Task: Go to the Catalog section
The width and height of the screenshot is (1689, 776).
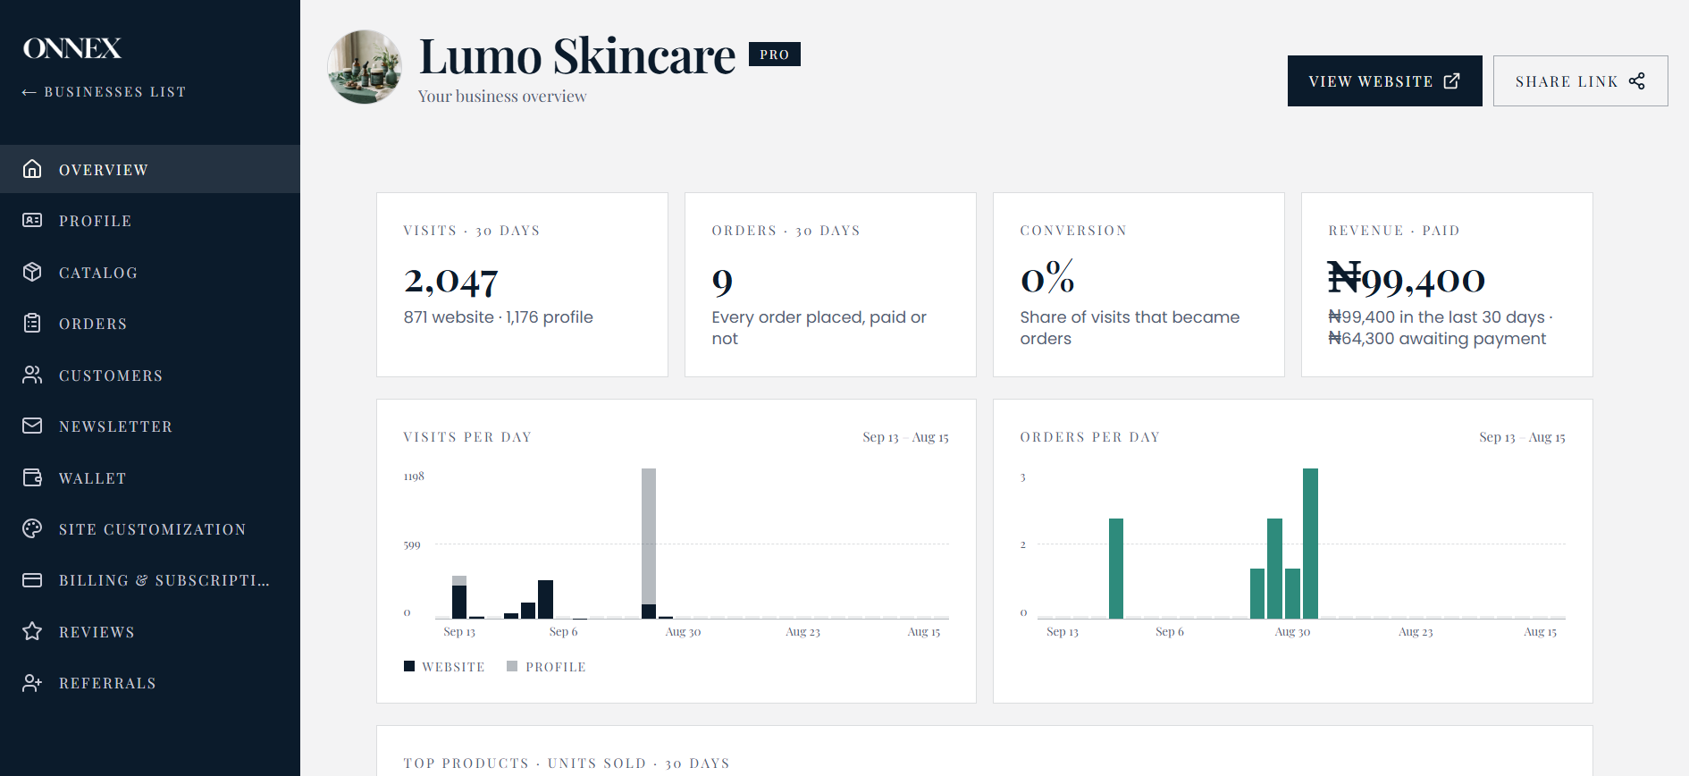Action: pyautogui.click(x=150, y=272)
